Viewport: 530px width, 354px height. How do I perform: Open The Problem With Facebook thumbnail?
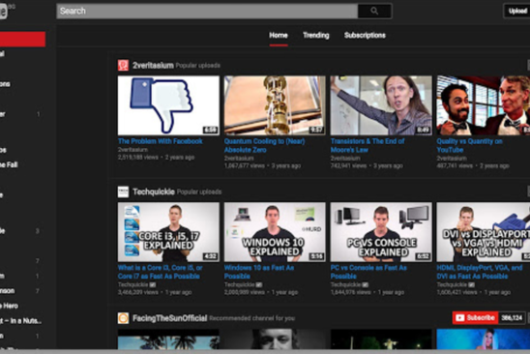tap(168, 105)
